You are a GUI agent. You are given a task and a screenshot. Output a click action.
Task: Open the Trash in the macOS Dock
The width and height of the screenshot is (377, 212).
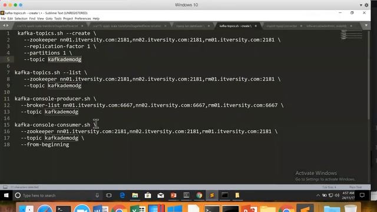[350, 208]
